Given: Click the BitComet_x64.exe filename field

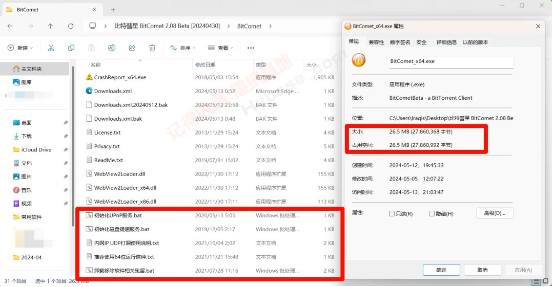Looking at the screenshot, I should coord(451,61).
